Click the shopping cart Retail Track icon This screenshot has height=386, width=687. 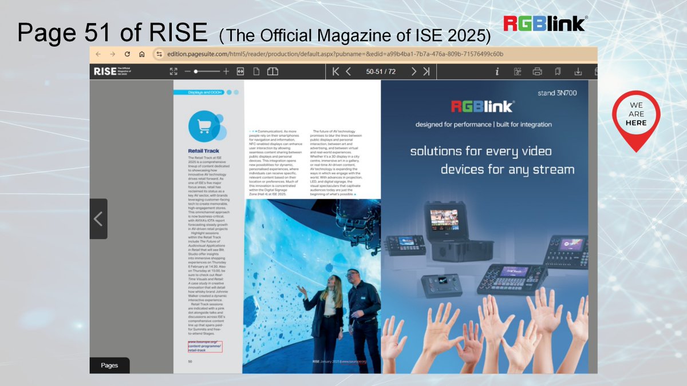pyautogui.click(x=204, y=127)
